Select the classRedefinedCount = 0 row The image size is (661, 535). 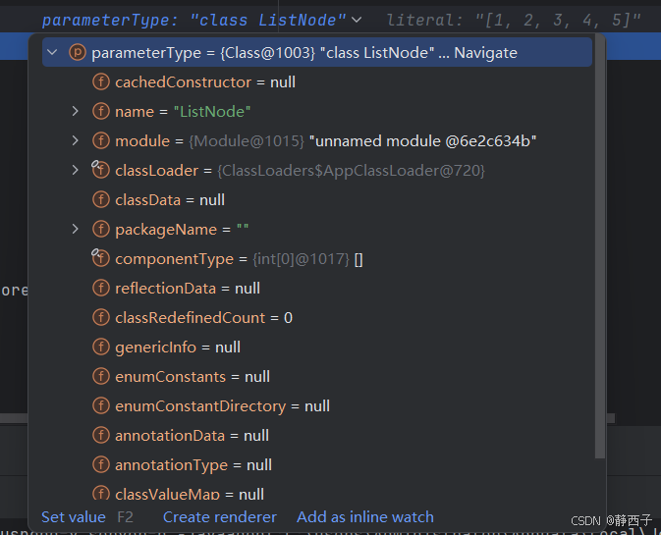click(317, 318)
